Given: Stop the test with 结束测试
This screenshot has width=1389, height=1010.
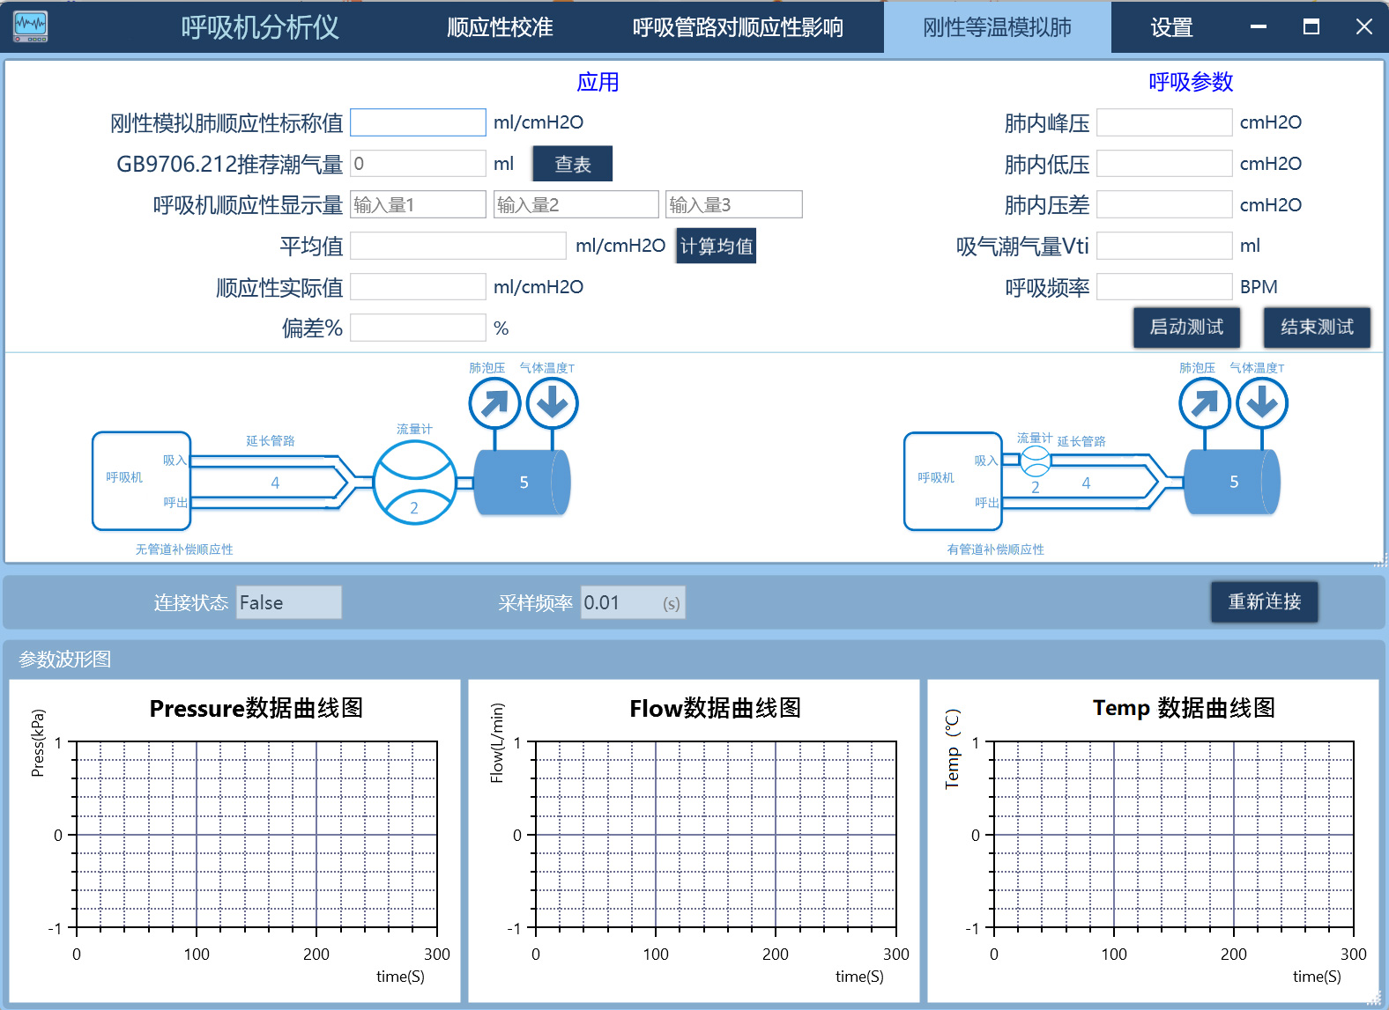Looking at the screenshot, I should point(1316,328).
